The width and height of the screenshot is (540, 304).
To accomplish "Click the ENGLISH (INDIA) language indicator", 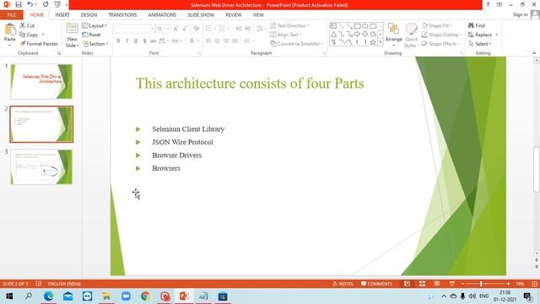I will [x=64, y=284].
